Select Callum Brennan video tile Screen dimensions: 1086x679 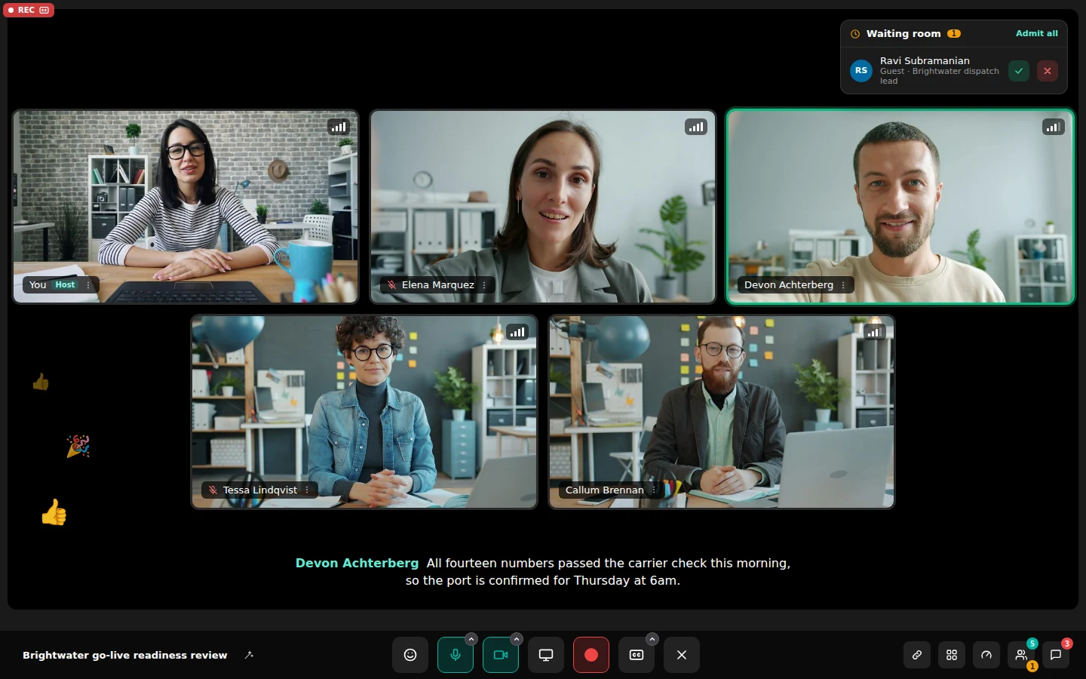click(722, 412)
